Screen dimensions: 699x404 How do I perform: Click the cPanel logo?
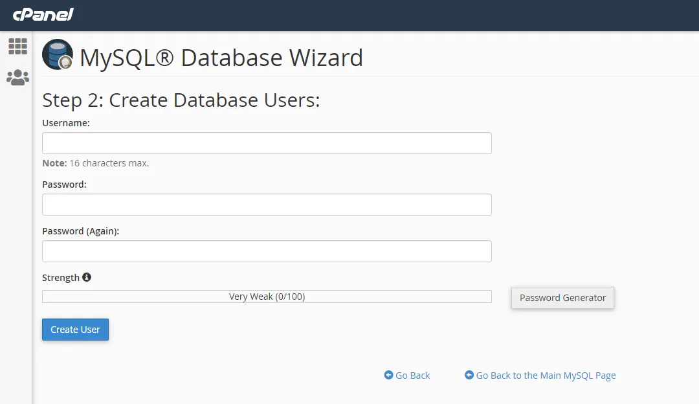click(43, 15)
